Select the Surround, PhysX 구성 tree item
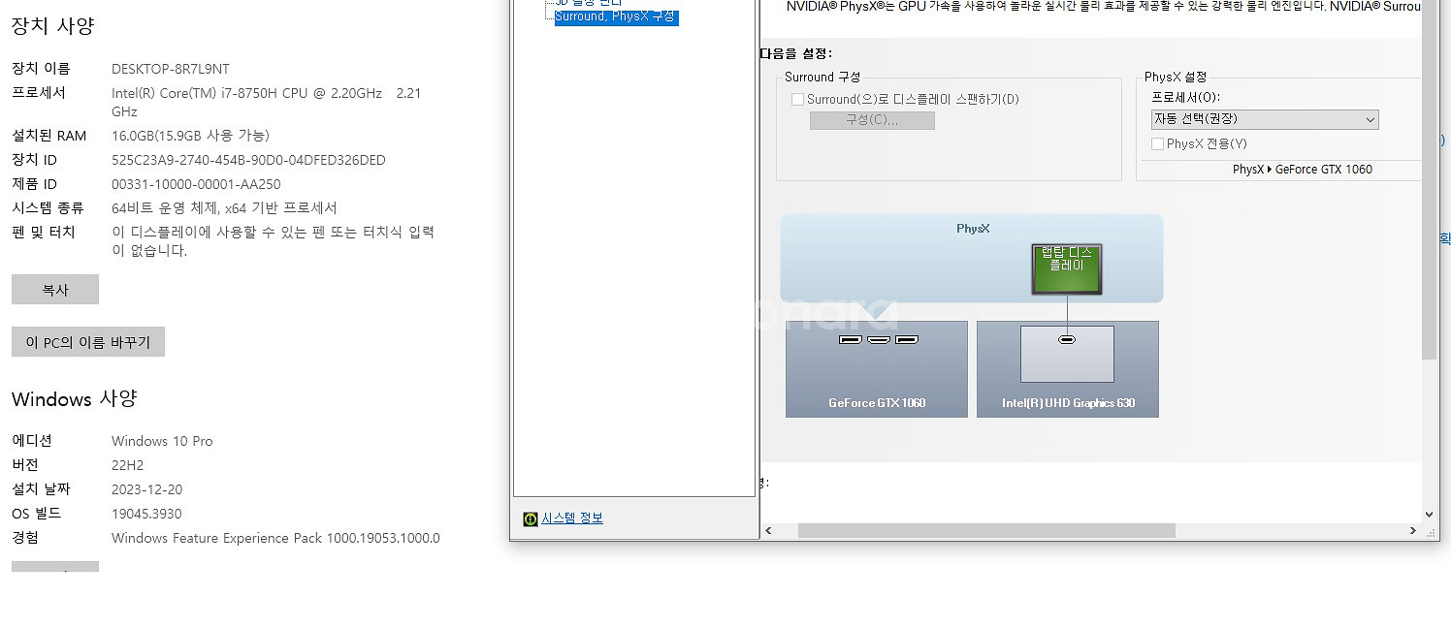The image size is (1451, 628). click(x=613, y=16)
